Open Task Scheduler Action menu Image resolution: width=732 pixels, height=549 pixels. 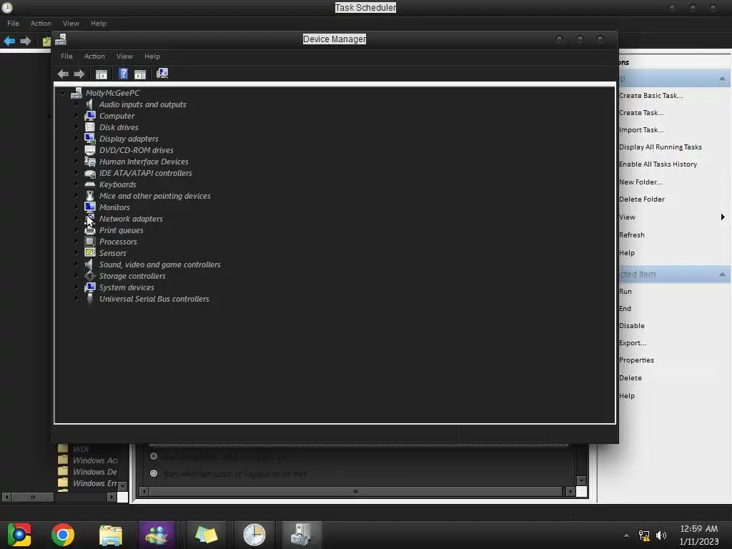(41, 24)
